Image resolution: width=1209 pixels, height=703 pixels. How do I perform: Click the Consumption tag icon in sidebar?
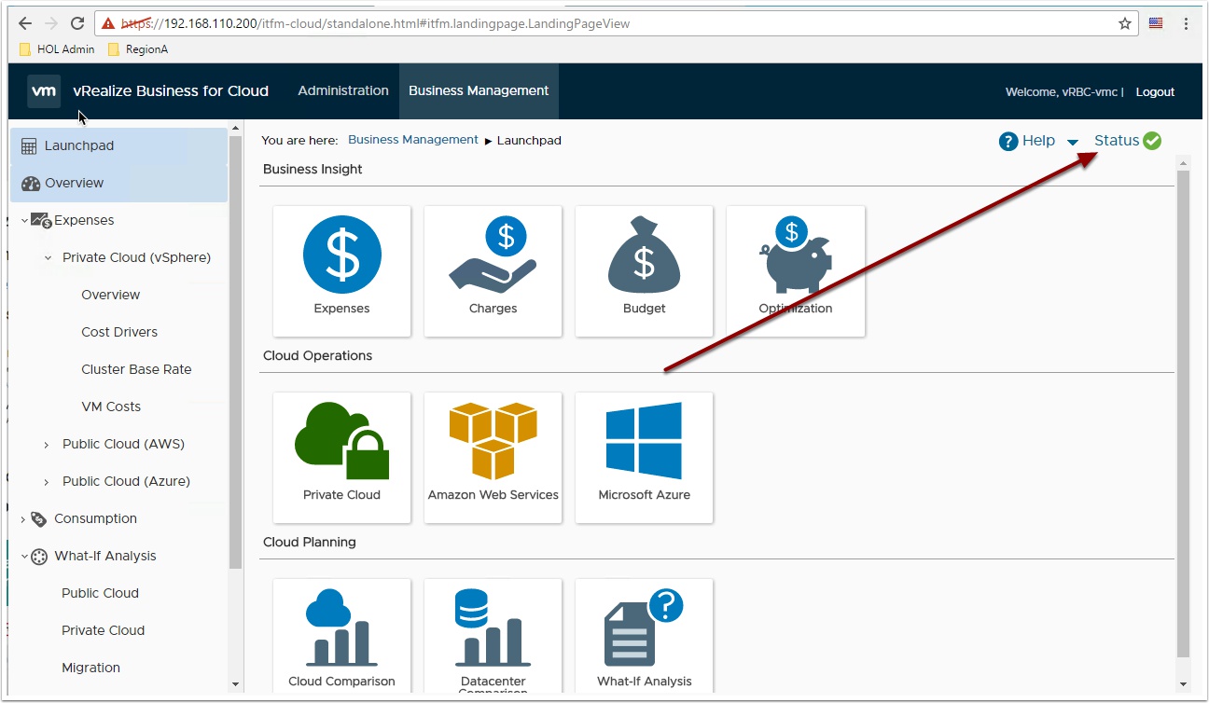tap(39, 519)
